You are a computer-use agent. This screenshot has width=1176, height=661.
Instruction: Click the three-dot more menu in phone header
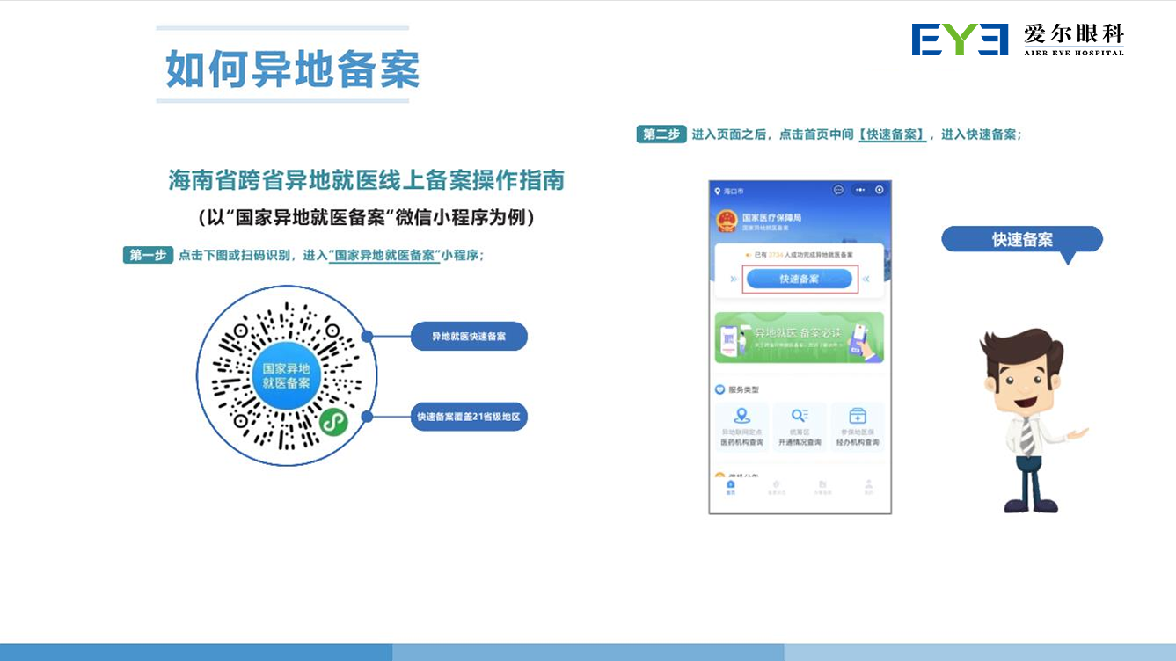[859, 190]
